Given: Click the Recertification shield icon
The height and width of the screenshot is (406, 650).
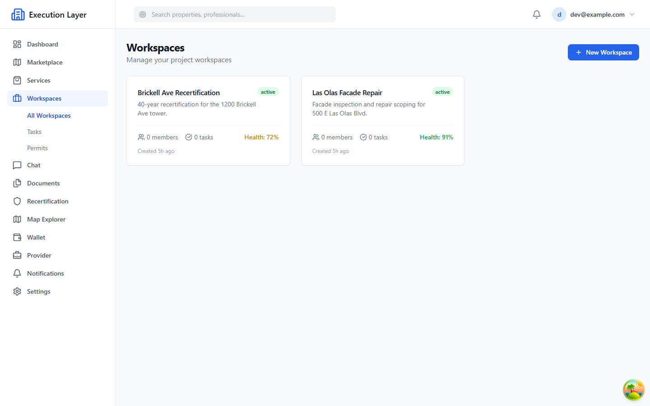Looking at the screenshot, I should click(x=17, y=201).
